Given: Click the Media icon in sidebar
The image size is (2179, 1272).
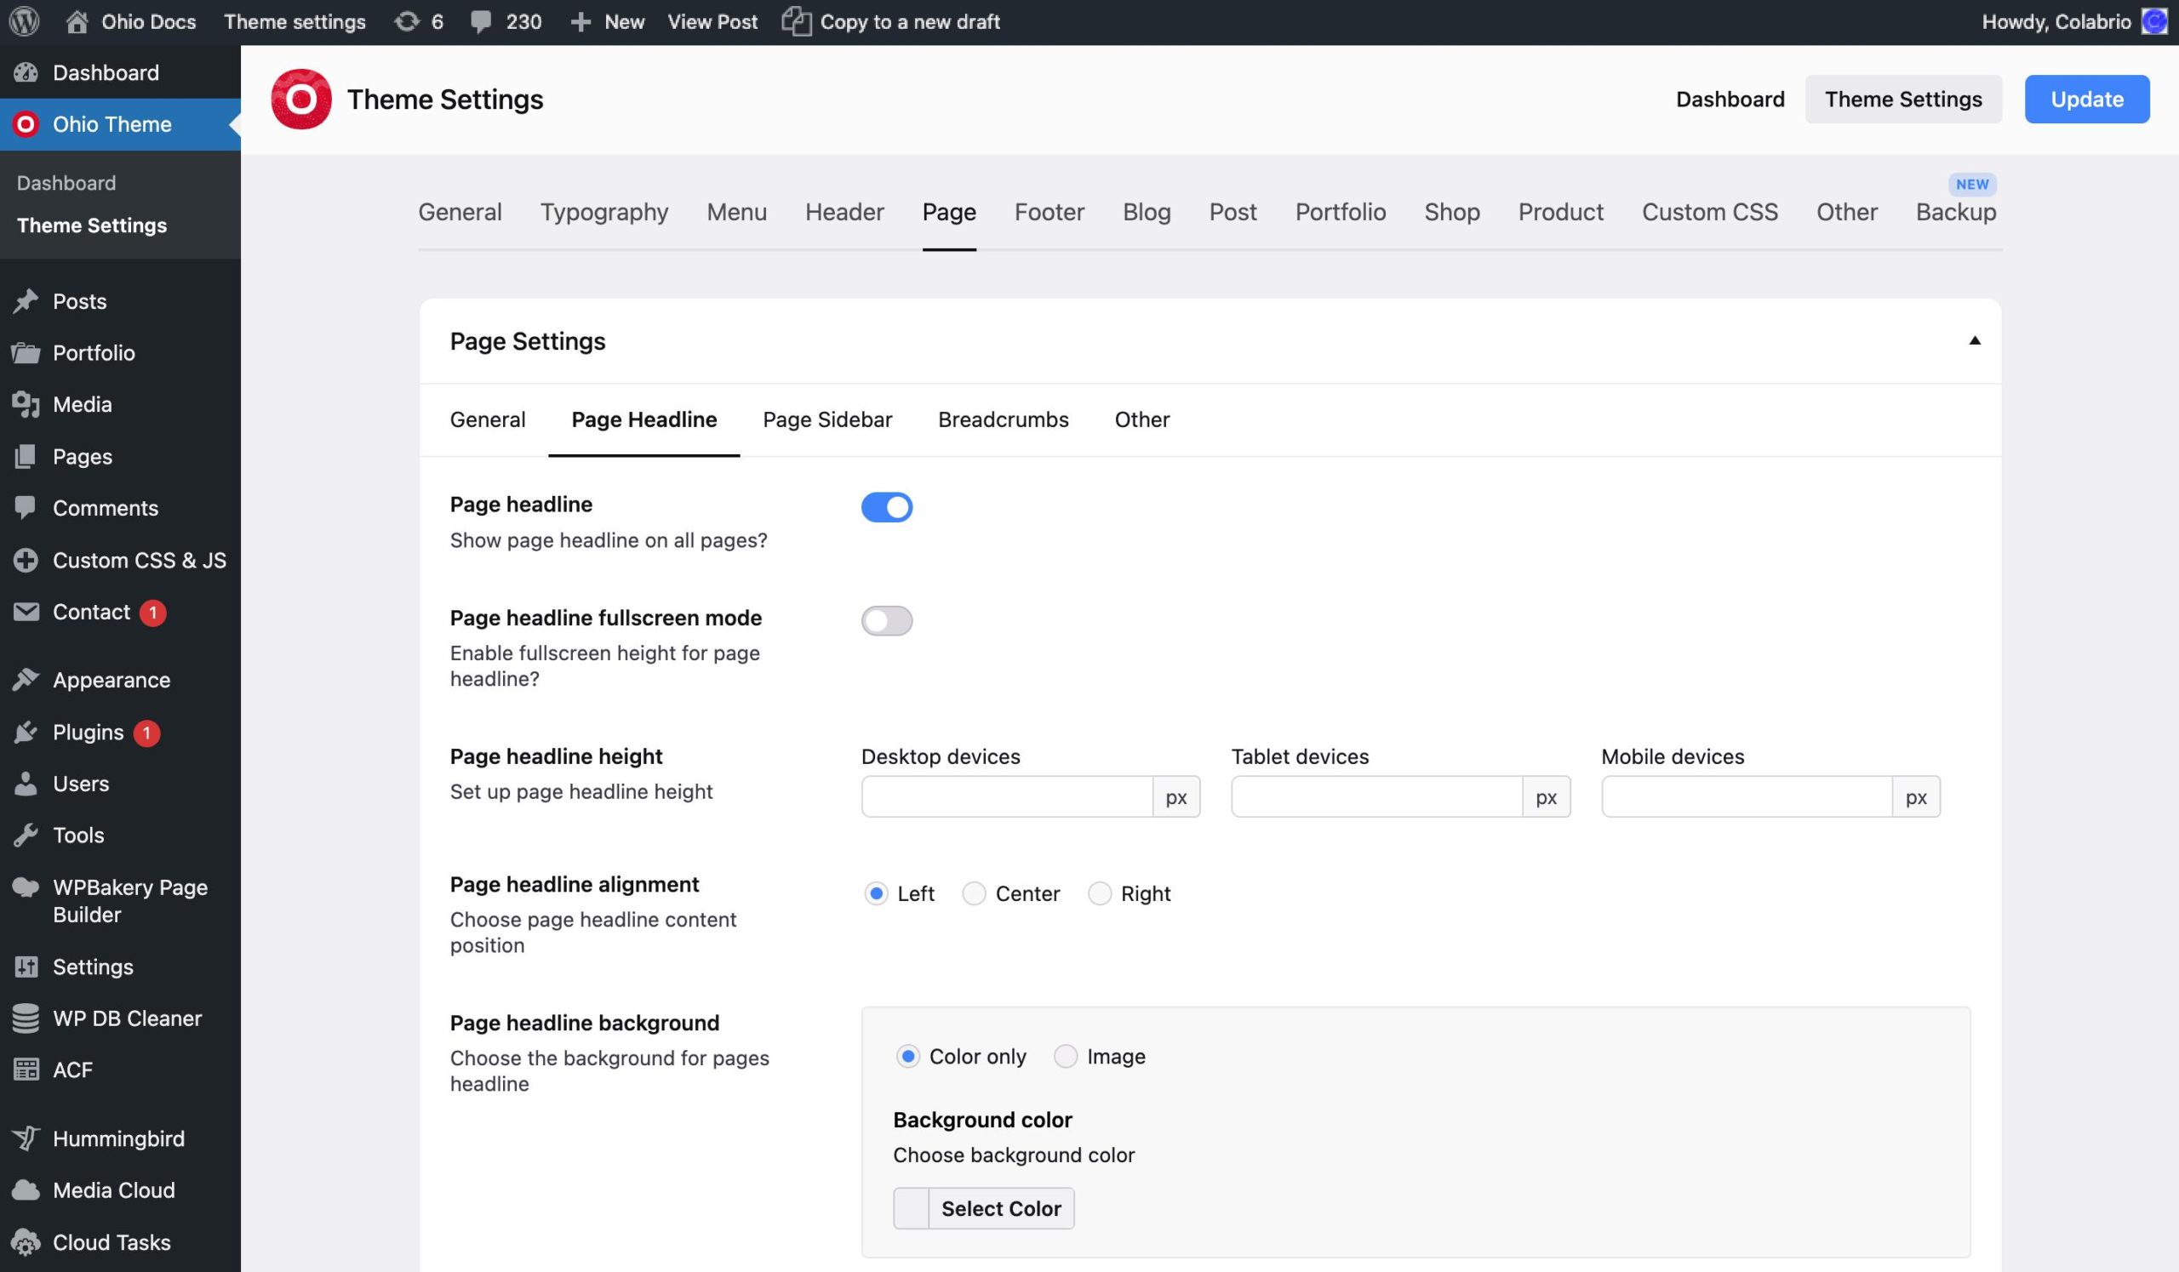Looking at the screenshot, I should click(x=26, y=404).
